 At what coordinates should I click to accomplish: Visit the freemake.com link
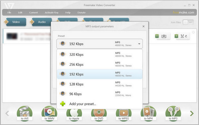coord(183,12)
